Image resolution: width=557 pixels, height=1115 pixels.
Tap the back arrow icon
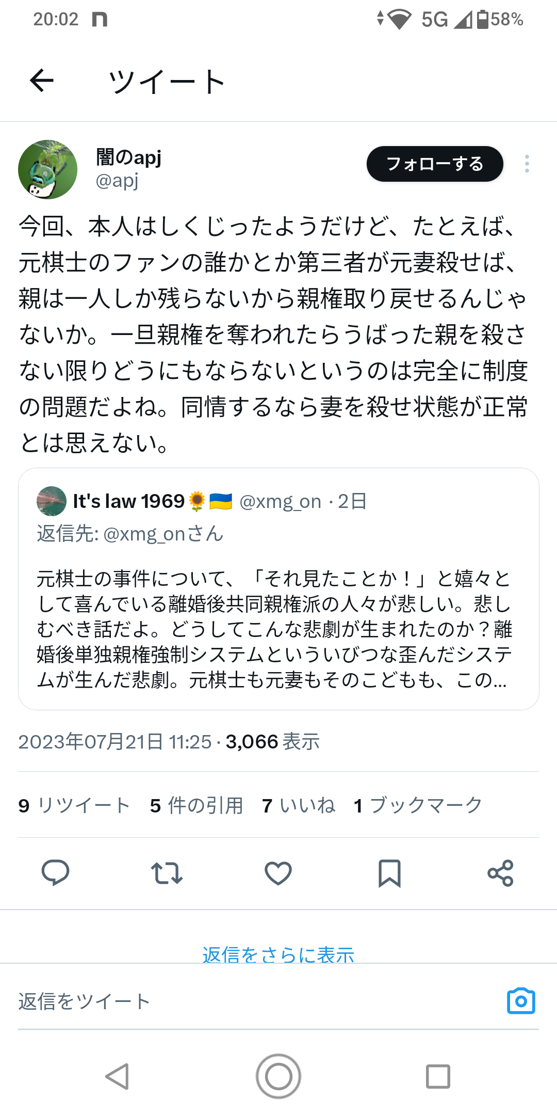click(x=42, y=81)
